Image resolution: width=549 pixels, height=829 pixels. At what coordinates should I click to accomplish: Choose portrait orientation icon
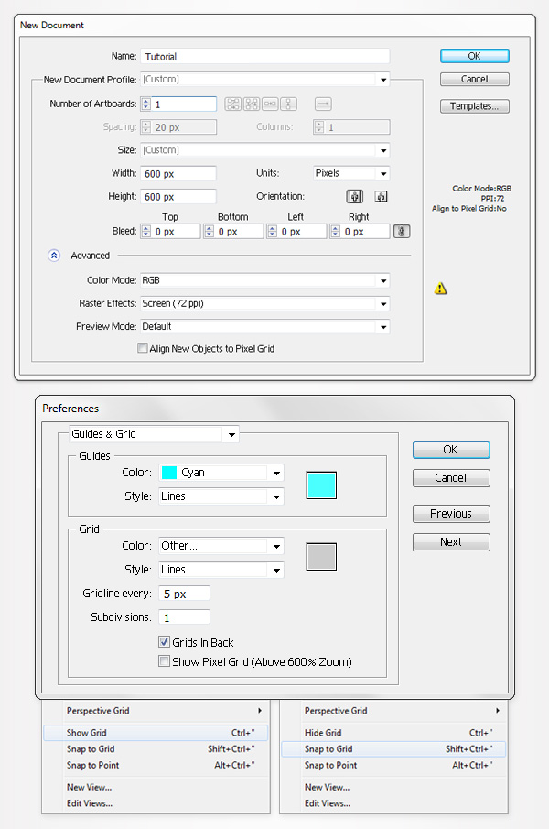point(354,196)
